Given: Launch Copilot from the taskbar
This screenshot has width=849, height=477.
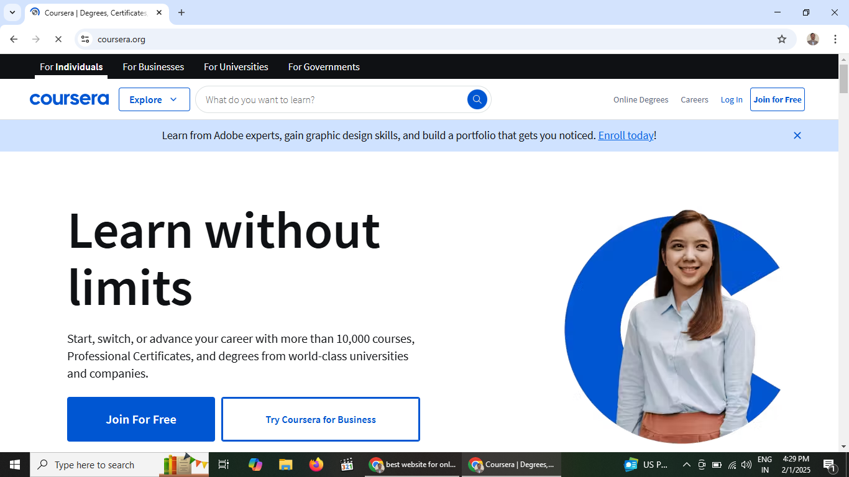Looking at the screenshot, I should coord(255,465).
